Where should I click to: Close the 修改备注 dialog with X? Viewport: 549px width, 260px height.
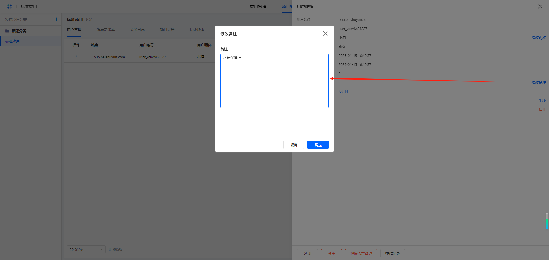coord(325,34)
